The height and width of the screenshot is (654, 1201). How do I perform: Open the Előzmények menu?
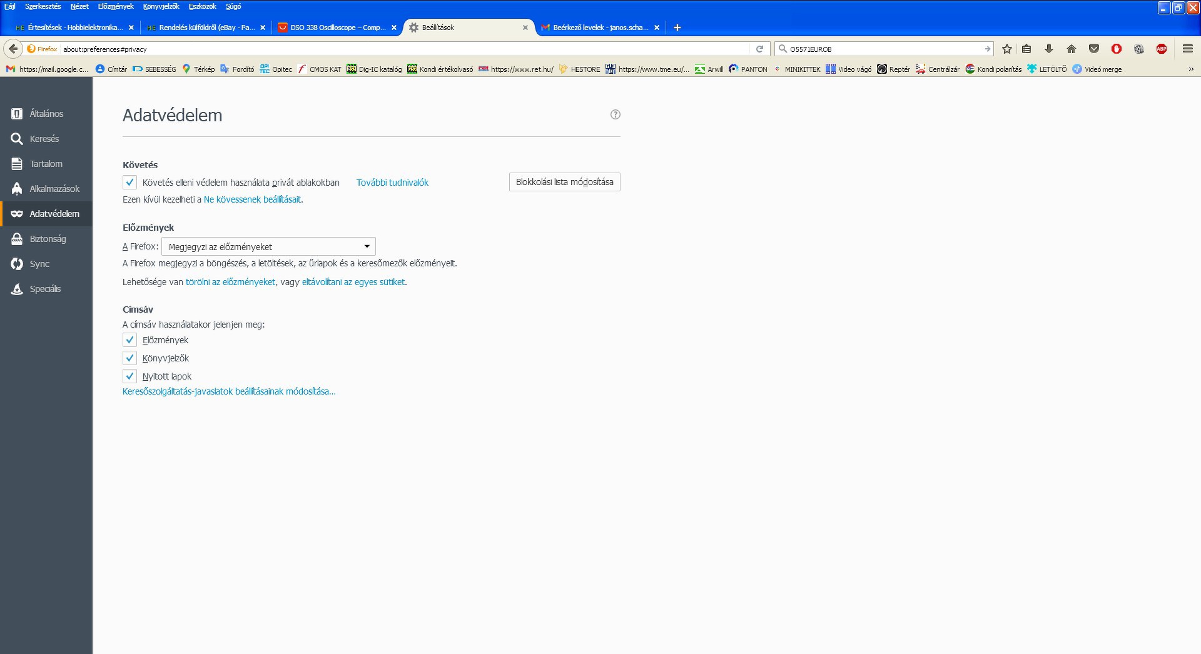(x=116, y=6)
